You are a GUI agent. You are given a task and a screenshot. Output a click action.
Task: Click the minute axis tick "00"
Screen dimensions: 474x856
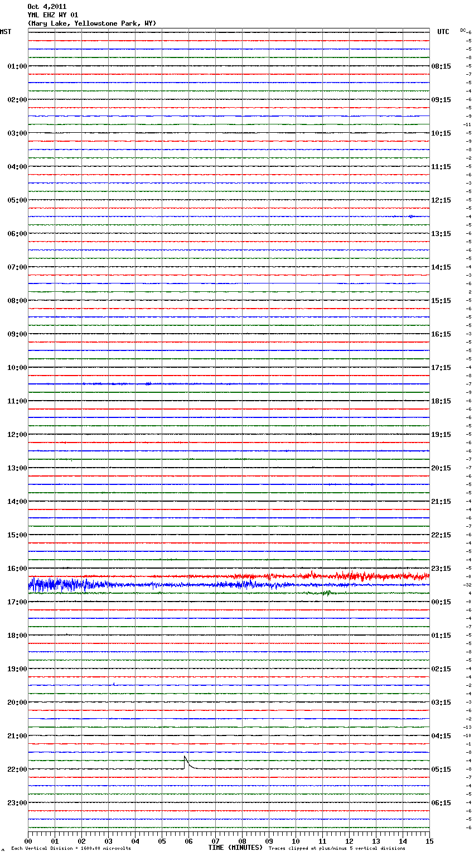tap(28, 841)
